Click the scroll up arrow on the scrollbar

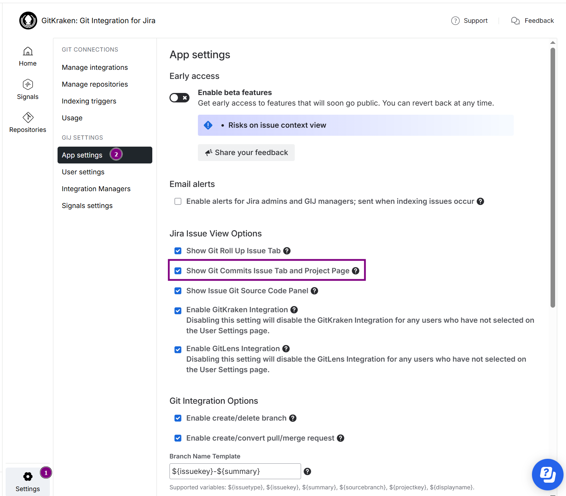[553, 43]
